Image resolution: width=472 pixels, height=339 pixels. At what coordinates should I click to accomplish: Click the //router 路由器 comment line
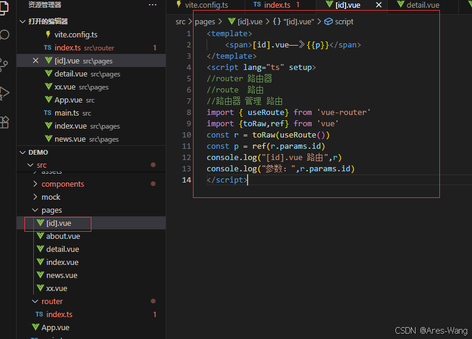(x=239, y=79)
